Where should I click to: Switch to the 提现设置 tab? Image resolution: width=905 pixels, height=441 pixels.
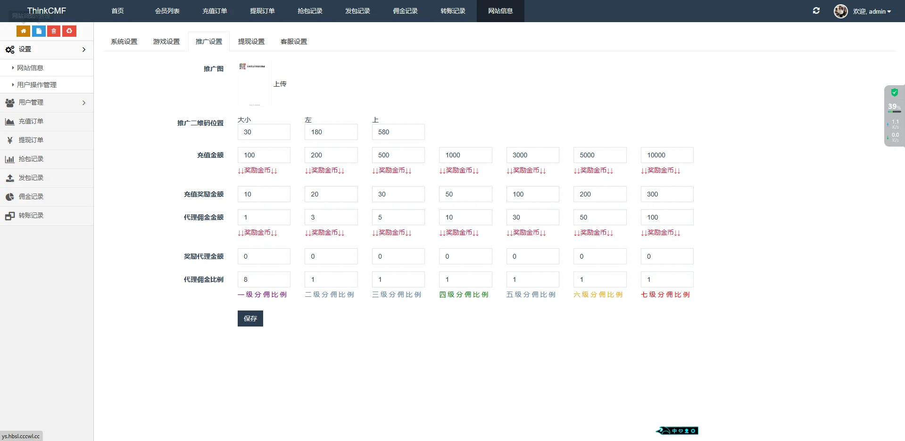point(251,41)
